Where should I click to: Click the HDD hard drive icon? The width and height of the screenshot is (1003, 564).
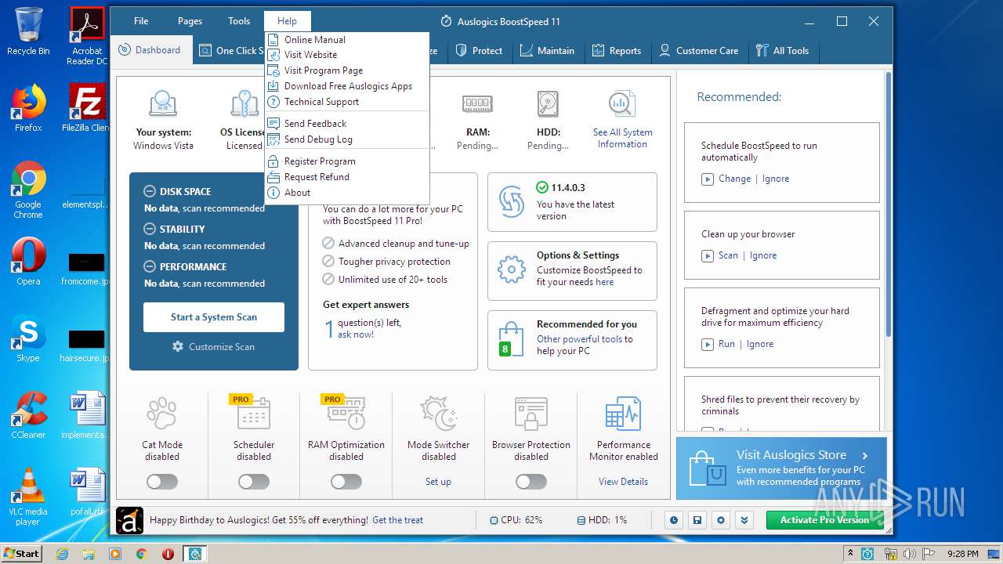pos(548,104)
